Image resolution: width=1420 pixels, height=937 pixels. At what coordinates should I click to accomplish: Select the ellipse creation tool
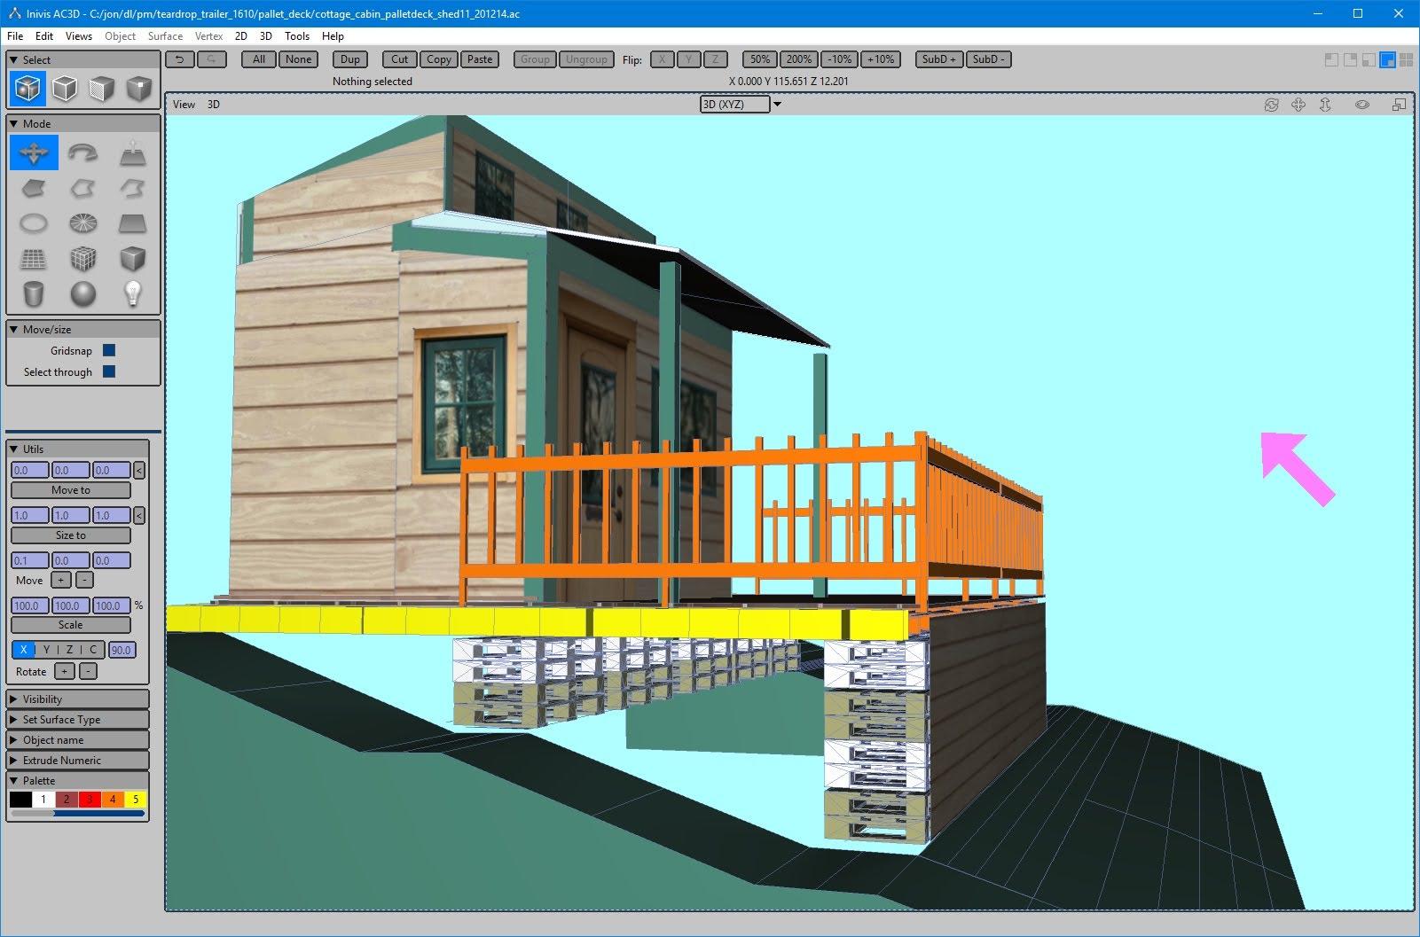click(33, 223)
